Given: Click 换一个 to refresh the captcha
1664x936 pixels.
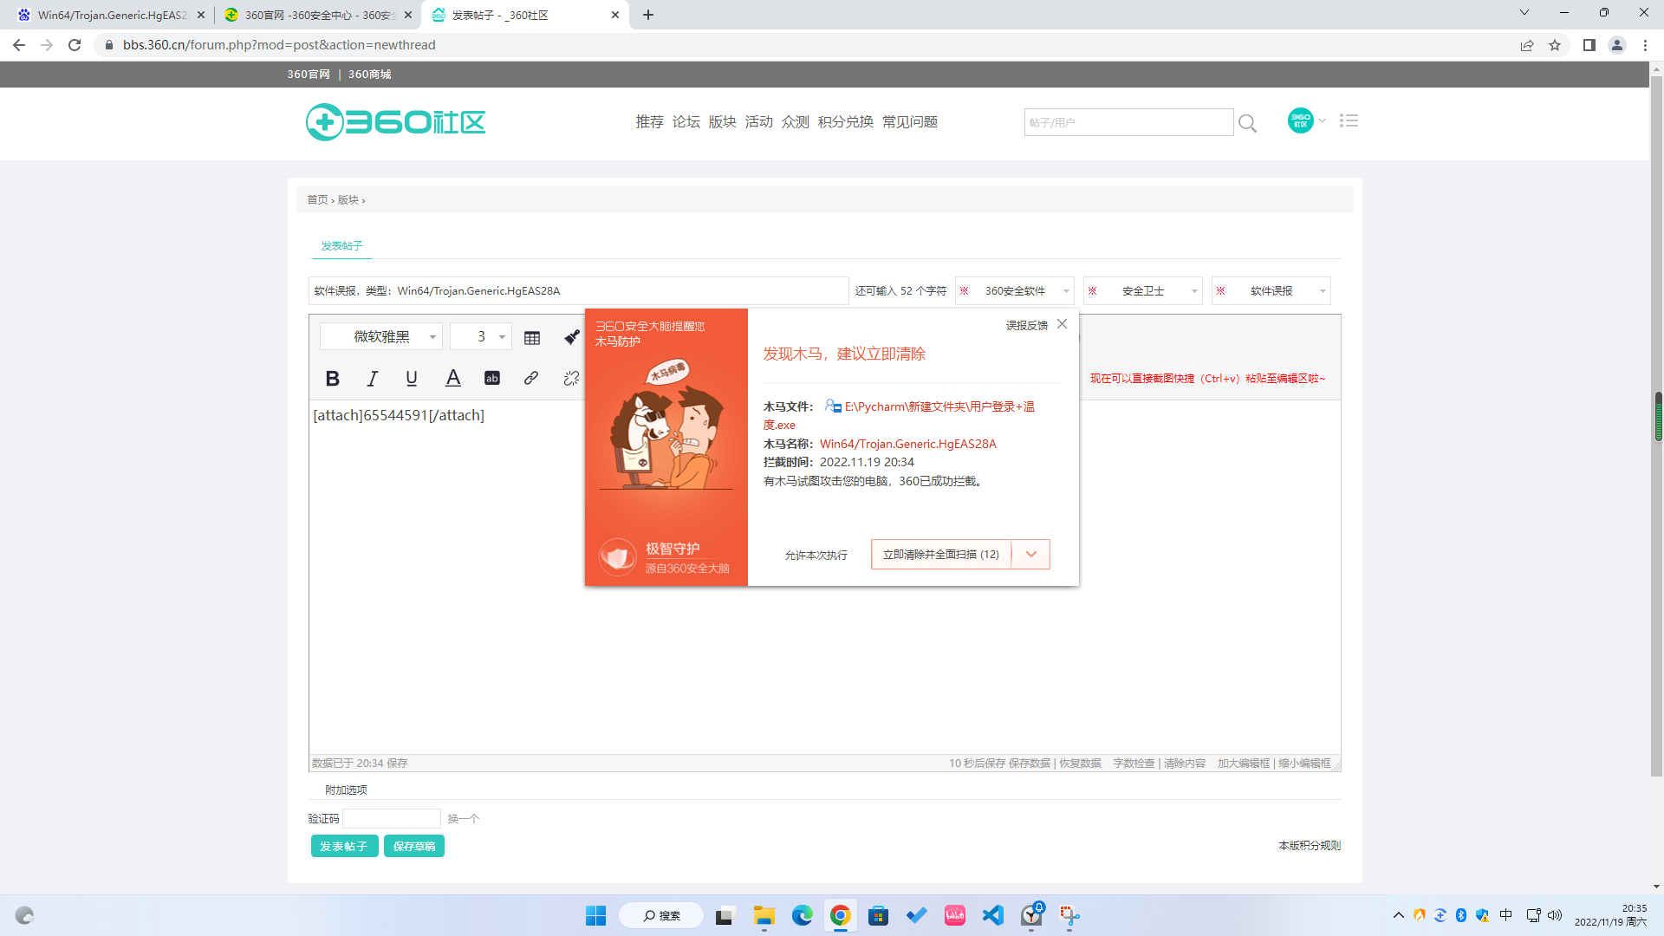Looking at the screenshot, I should [x=463, y=819].
